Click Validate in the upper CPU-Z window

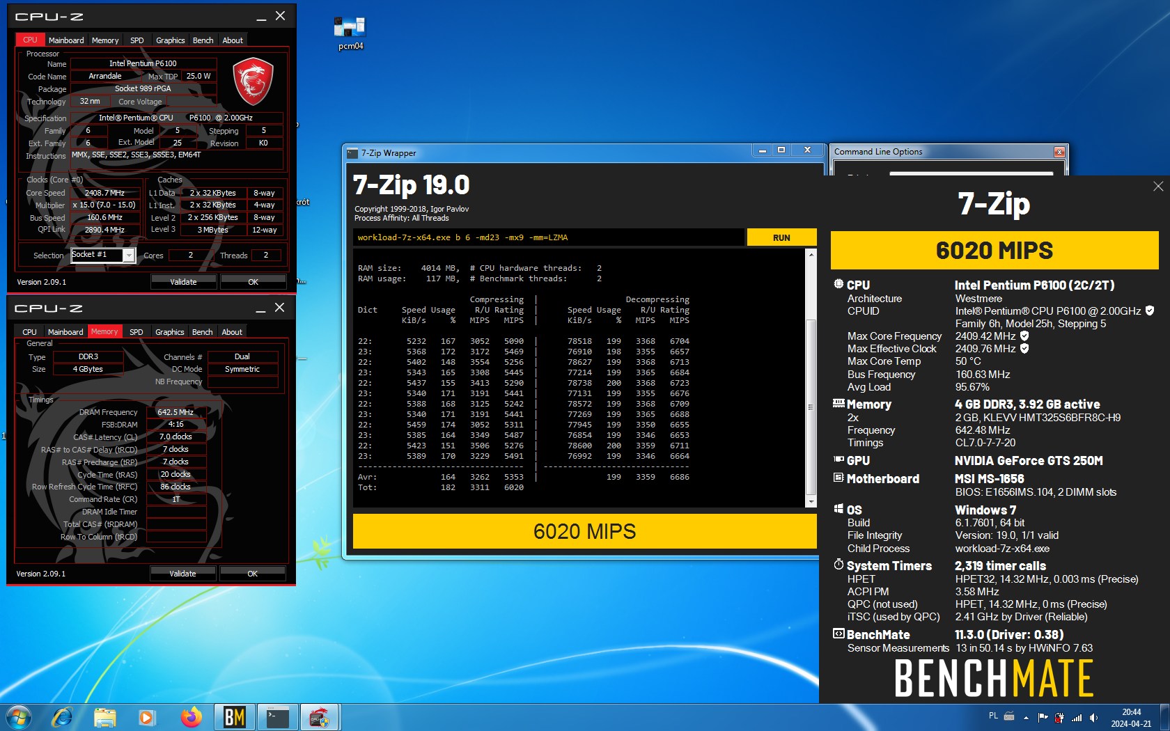point(183,282)
